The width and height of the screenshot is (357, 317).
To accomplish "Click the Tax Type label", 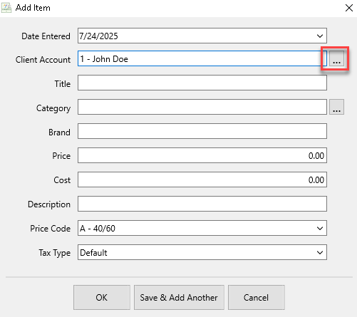I will 55,253.
